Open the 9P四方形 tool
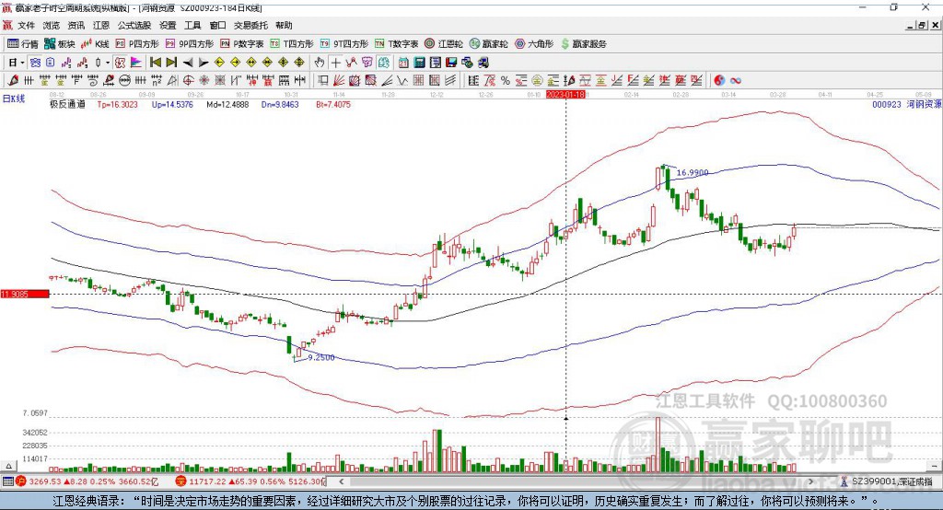943x510 pixels. click(190, 44)
